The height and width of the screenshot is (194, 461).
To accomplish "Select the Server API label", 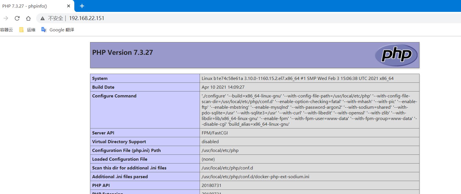I will coord(103,133).
